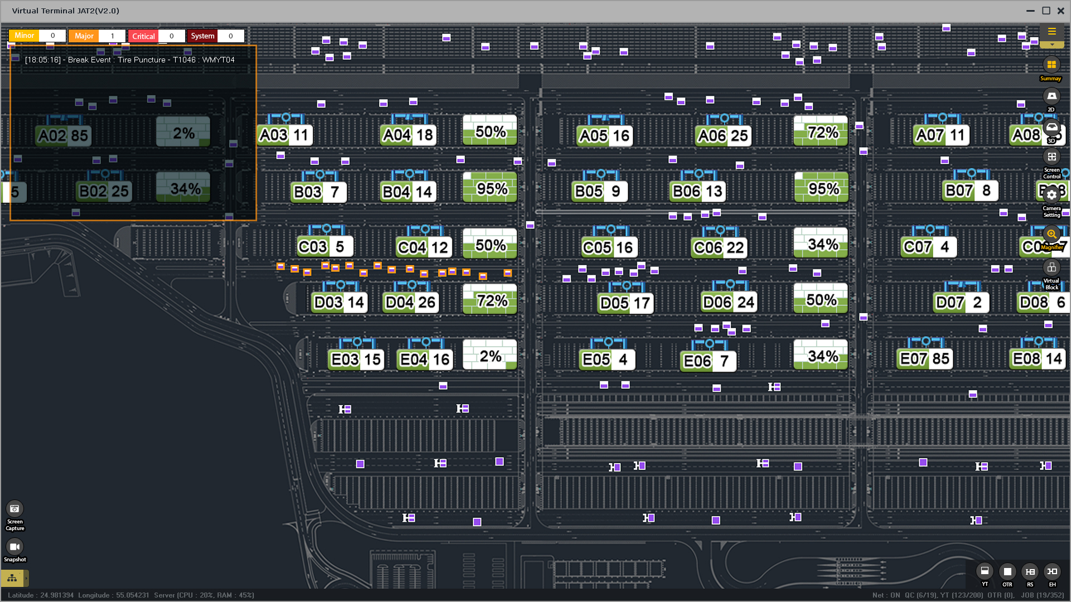Switch to 2D view mode
The width and height of the screenshot is (1071, 602).
pos(1051,96)
